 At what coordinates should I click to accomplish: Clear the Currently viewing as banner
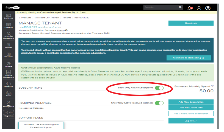[x=83, y=12]
